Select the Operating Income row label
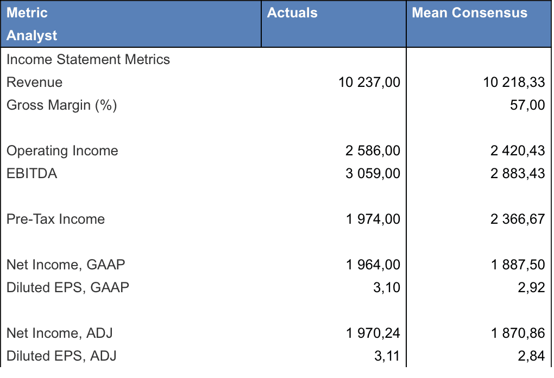Screen dimensions: 554x378 click(x=62, y=150)
